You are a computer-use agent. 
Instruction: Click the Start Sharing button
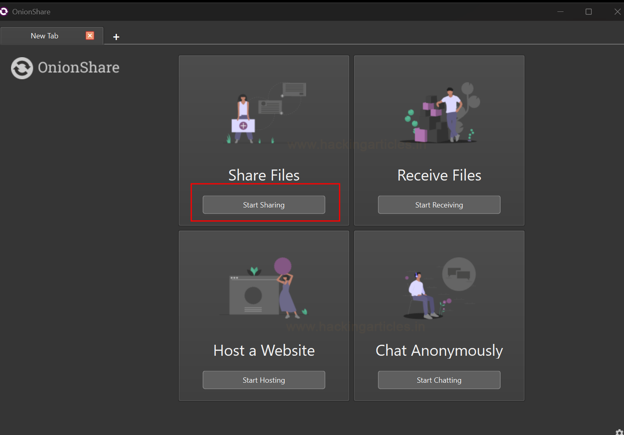coord(264,205)
